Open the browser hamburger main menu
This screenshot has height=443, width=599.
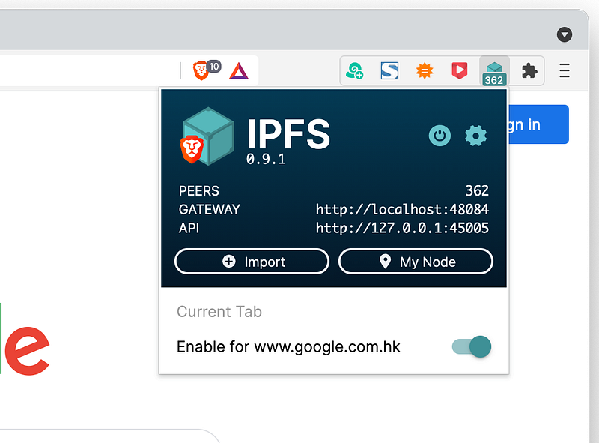click(565, 70)
